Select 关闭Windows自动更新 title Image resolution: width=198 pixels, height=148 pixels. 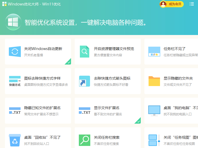point(43,49)
